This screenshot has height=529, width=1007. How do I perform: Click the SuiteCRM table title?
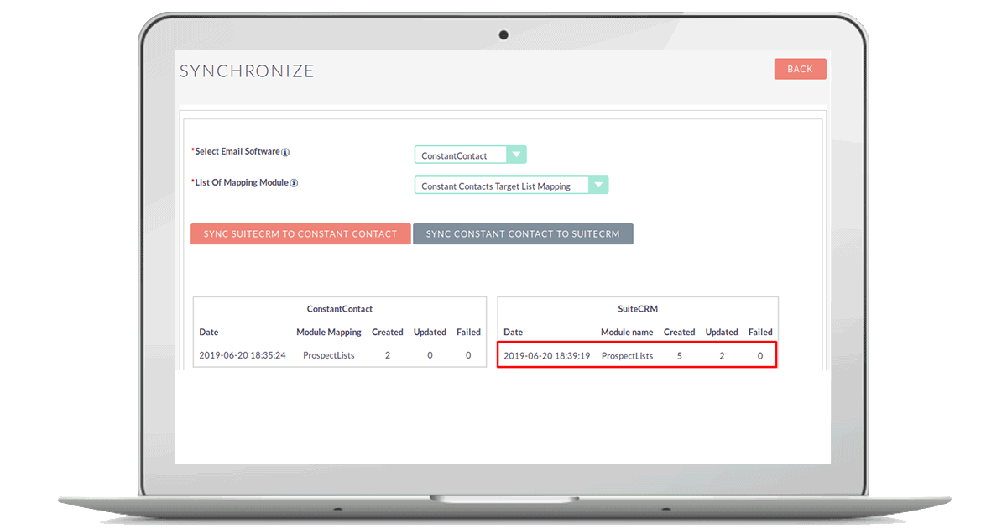(638, 309)
